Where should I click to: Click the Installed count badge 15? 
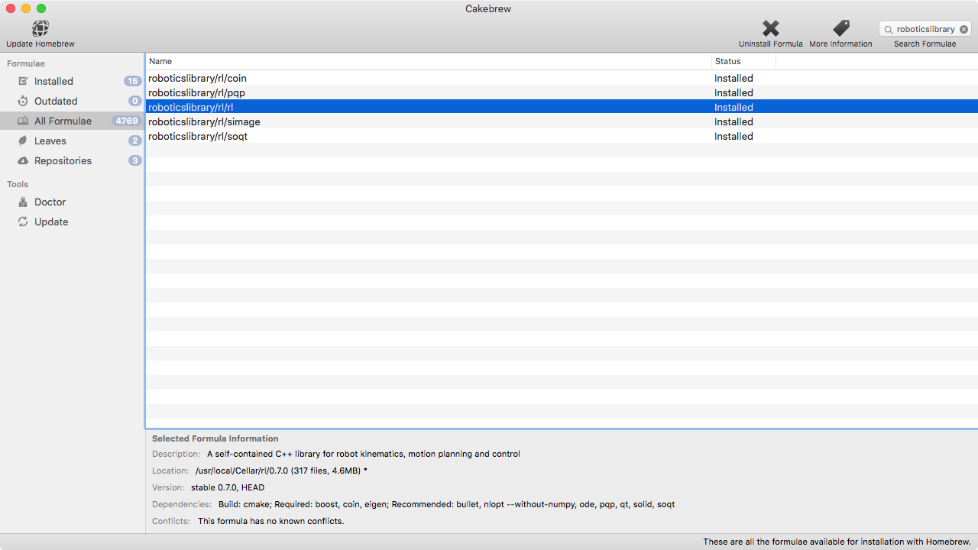(133, 81)
